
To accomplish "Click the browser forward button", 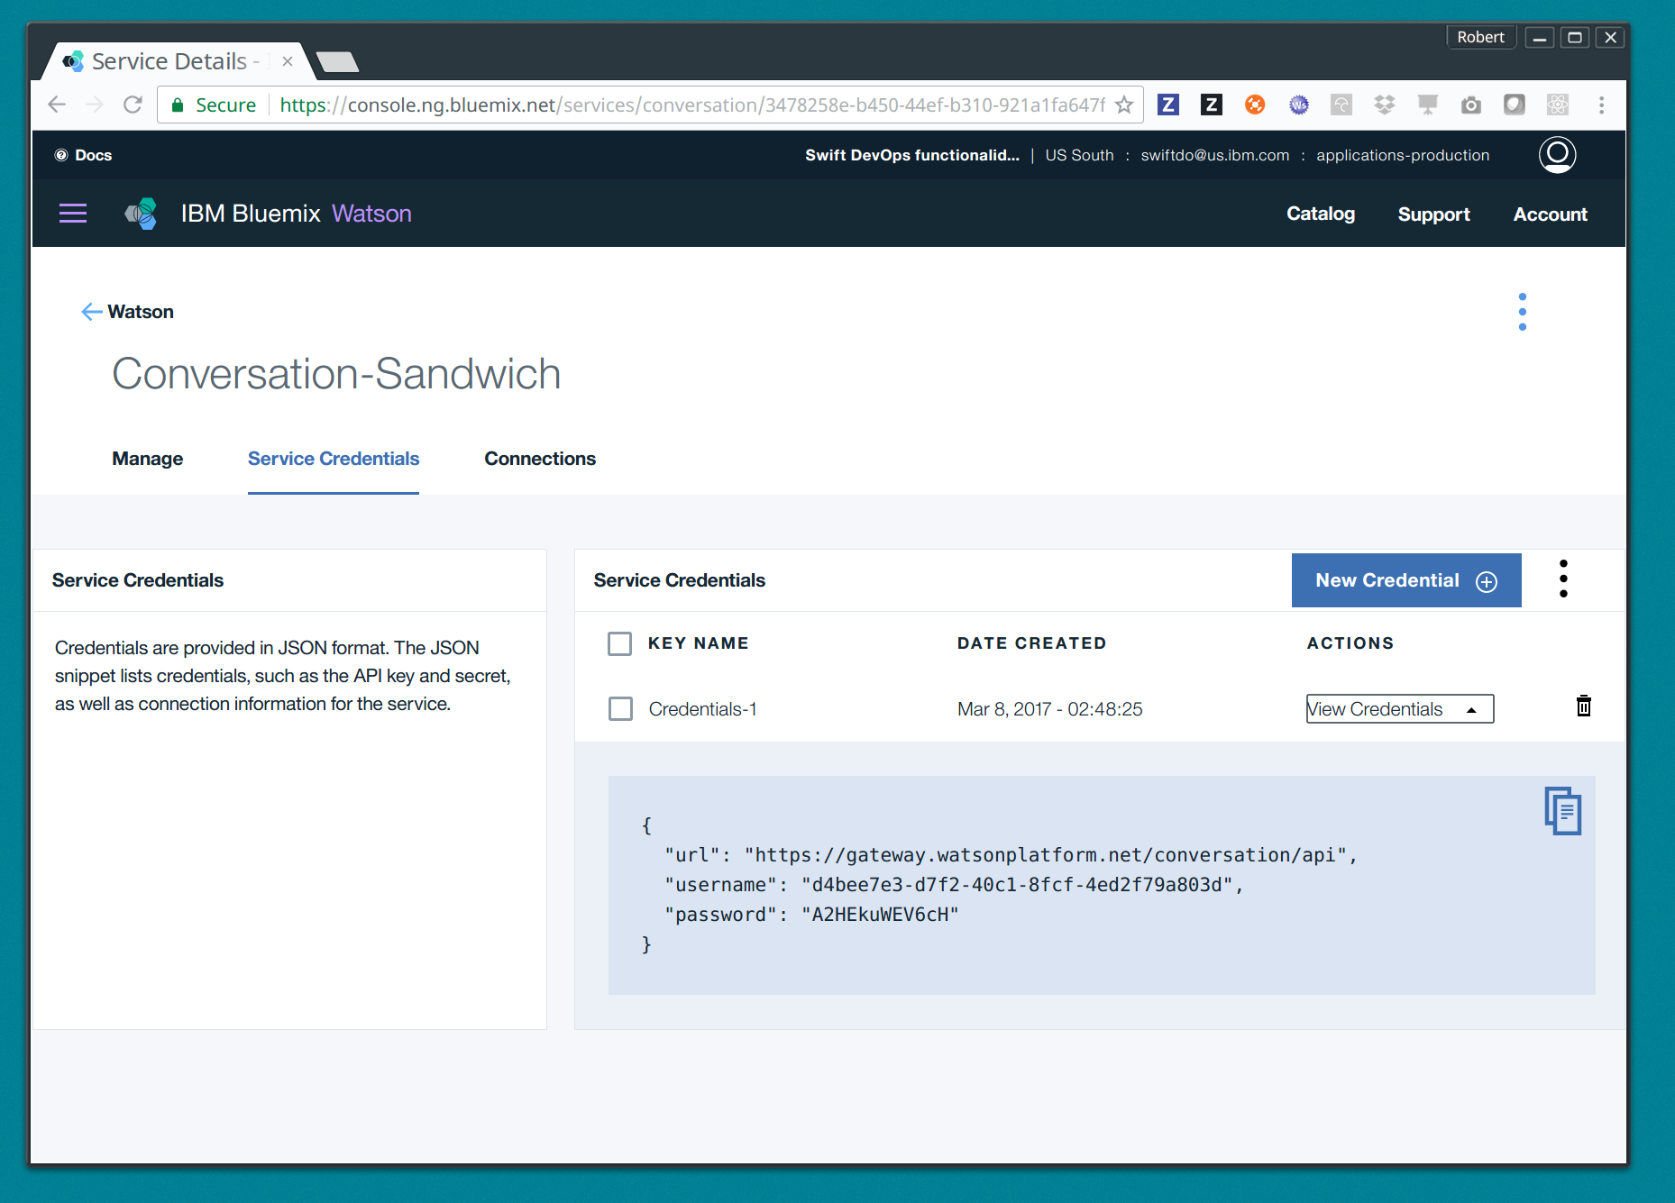I will coord(95,105).
